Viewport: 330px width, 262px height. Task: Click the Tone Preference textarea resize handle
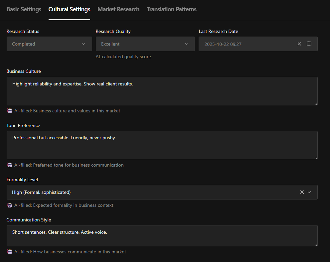click(x=316, y=157)
